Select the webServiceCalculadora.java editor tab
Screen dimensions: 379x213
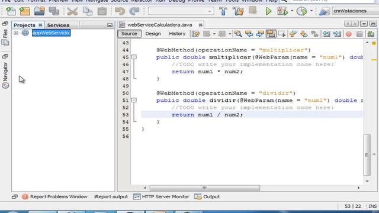point(159,25)
